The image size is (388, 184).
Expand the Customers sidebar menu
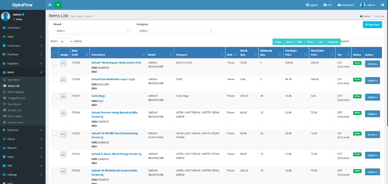click(x=23, y=46)
